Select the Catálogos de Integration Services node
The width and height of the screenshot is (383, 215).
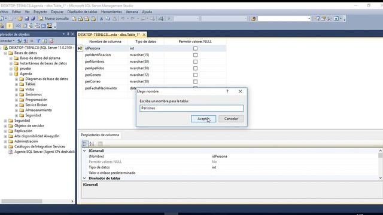tap(39, 146)
